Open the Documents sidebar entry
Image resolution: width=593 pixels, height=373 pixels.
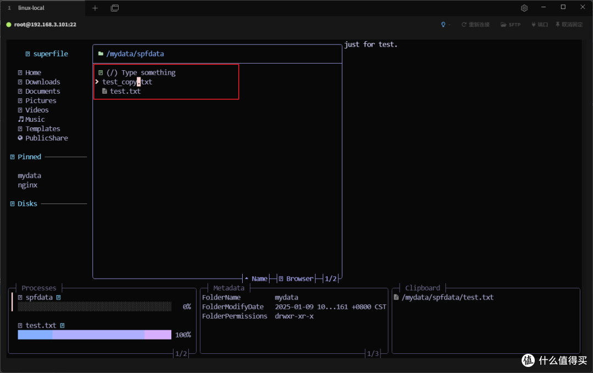38,92
